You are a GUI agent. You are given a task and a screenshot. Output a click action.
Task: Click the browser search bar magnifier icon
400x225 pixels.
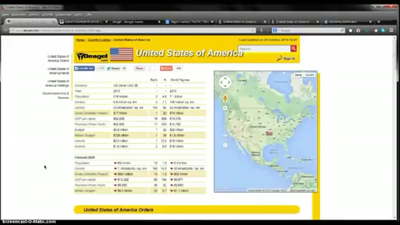tap(342, 30)
